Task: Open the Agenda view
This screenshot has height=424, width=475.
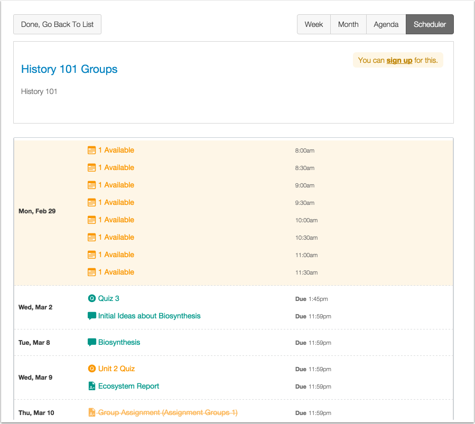Action: [x=386, y=24]
